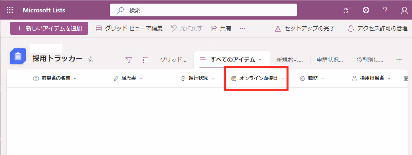This screenshot has width=412, height=155.
Task: Click the share arrow icon beside 共有
Action: coord(214,28)
